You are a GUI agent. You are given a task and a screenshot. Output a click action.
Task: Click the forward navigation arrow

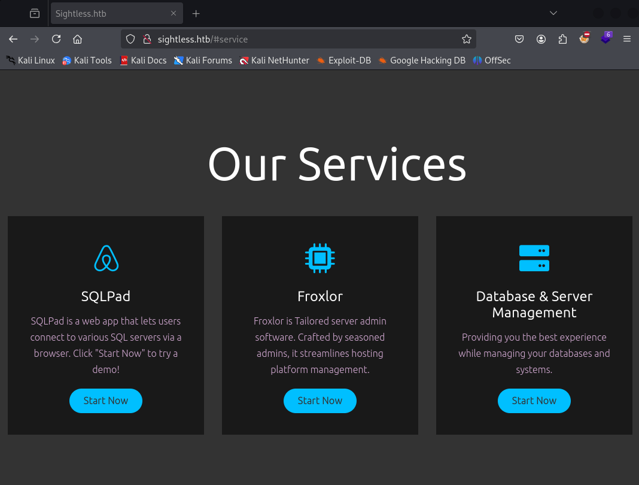coord(35,39)
